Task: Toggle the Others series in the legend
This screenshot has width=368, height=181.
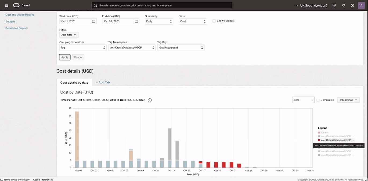Action: pos(325,132)
